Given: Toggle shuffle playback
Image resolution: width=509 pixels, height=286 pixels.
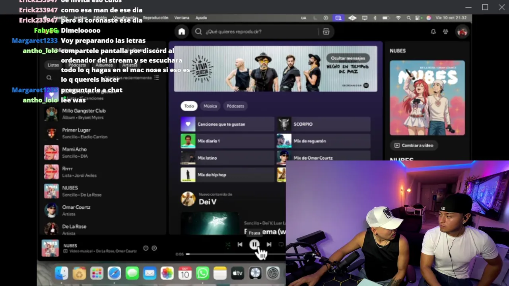Looking at the screenshot, I should click(x=227, y=245).
